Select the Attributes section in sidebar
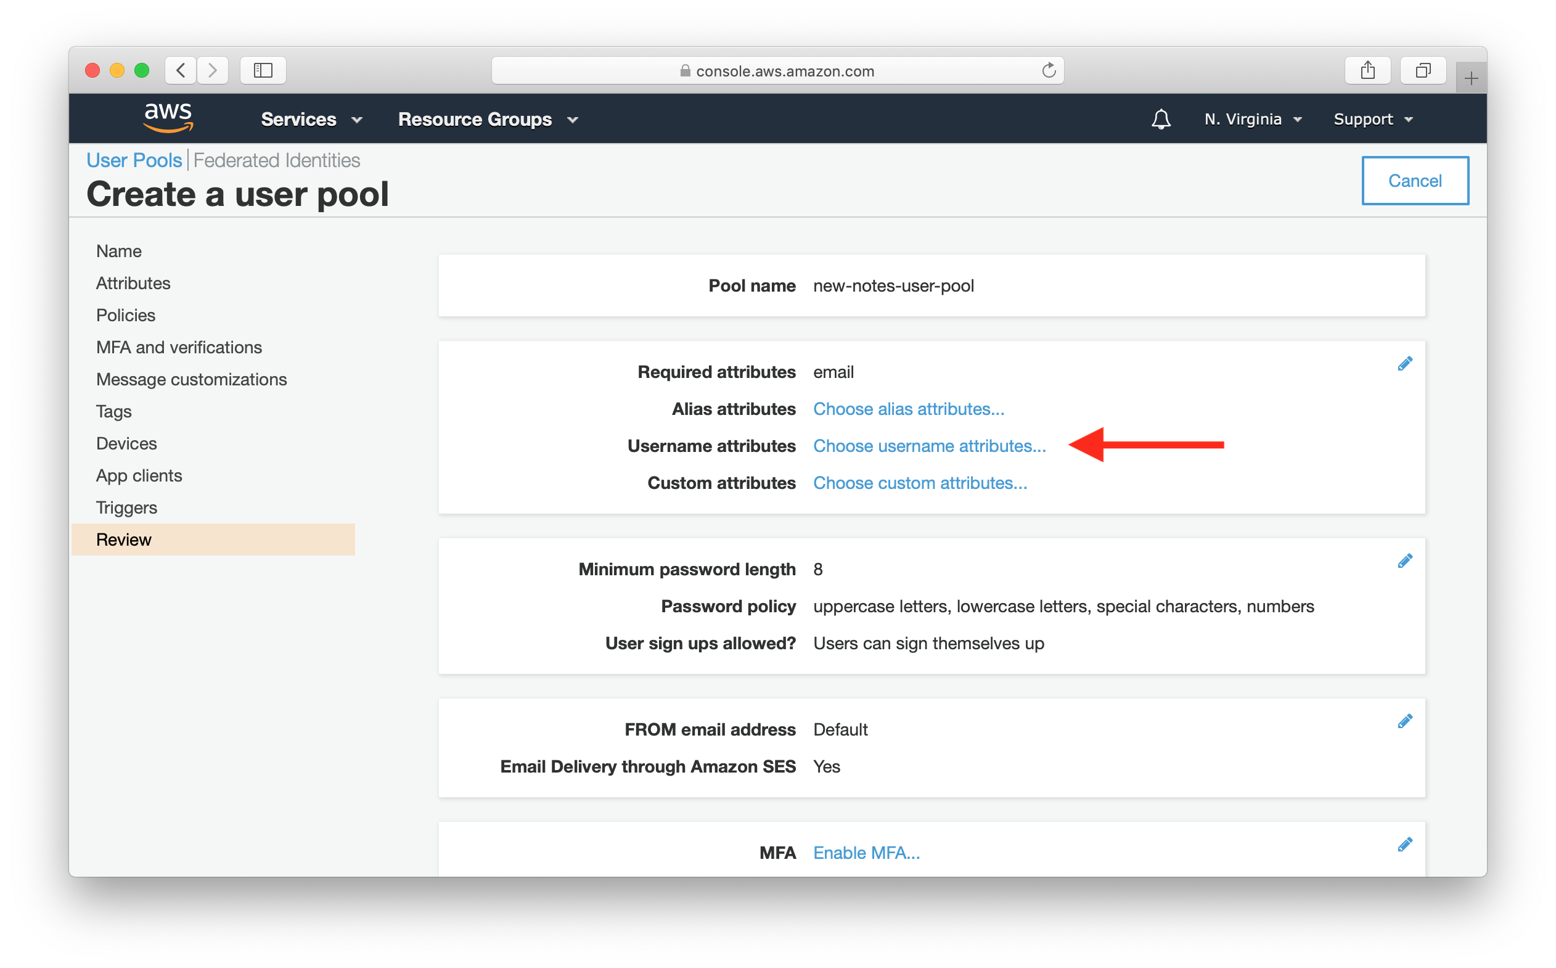 (133, 283)
